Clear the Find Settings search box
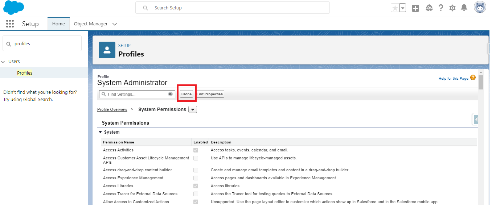Image resolution: width=492 pixels, height=205 pixels. click(x=170, y=94)
